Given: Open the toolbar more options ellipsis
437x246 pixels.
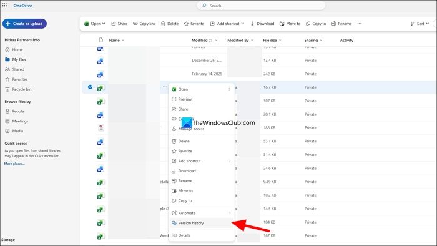Looking at the screenshot, I should (360, 24).
